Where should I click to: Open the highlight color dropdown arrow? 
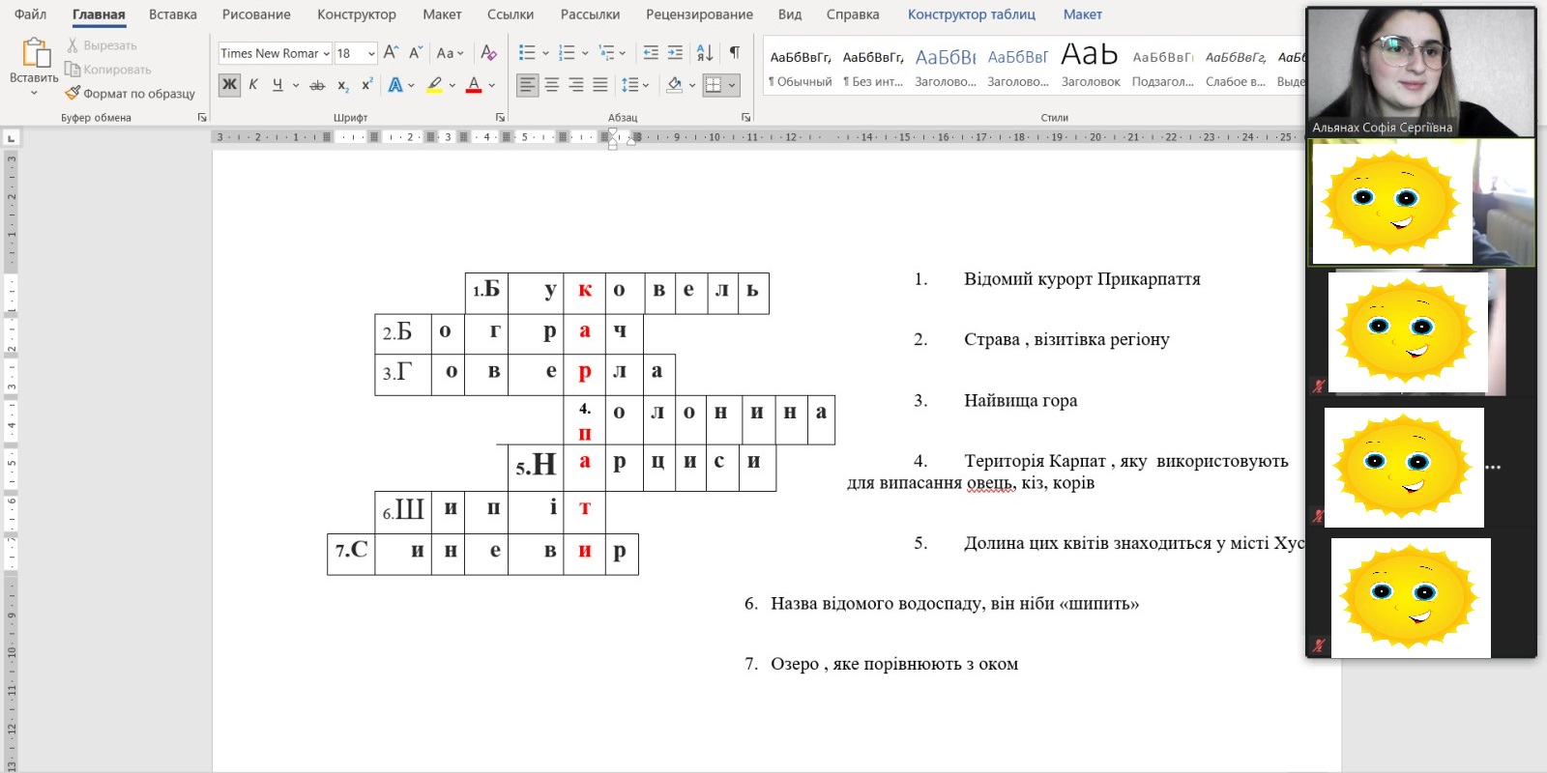[x=452, y=85]
